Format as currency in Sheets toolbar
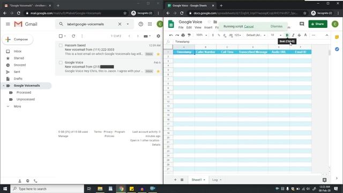343x193 pixels. click(213, 35)
